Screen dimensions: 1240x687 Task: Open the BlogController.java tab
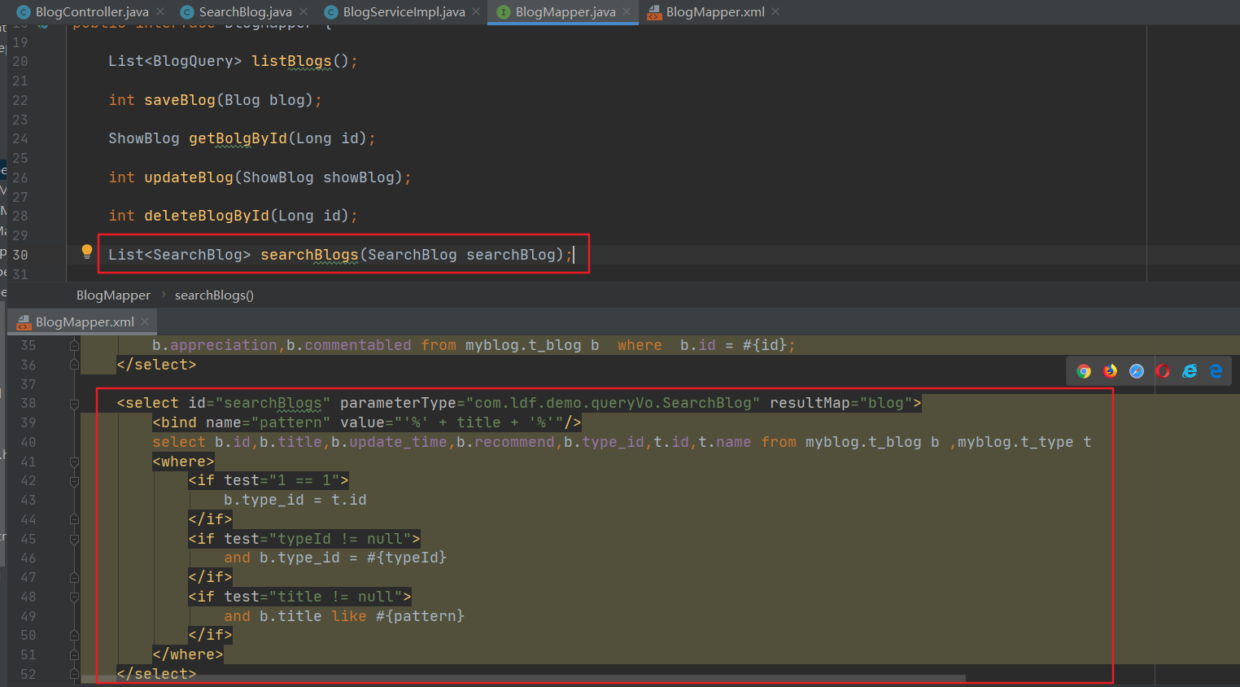[91, 12]
